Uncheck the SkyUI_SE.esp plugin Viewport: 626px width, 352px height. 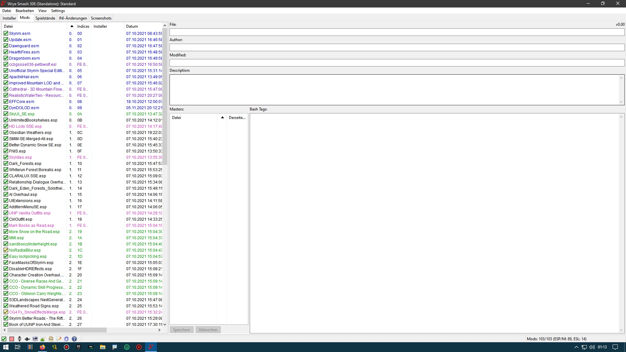point(6,114)
